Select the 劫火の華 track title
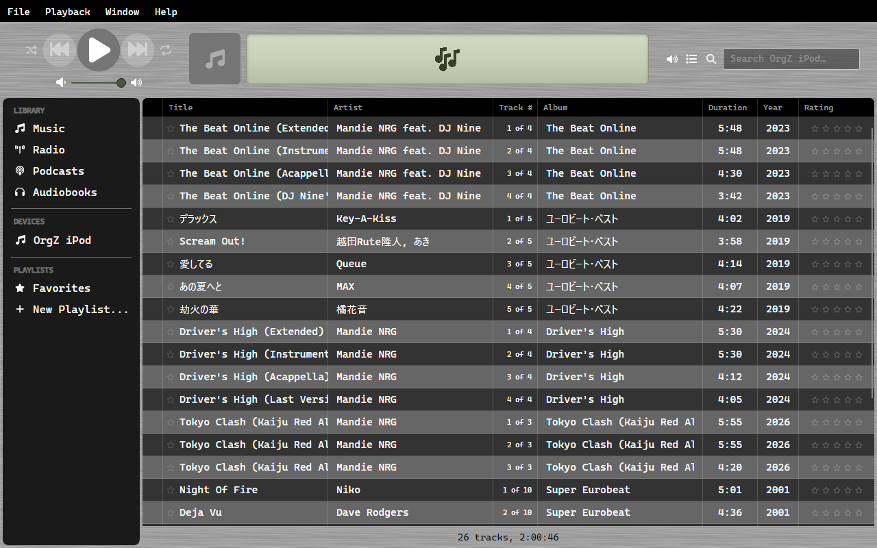Viewport: 877px width, 548px height. pyautogui.click(x=199, y=309)
